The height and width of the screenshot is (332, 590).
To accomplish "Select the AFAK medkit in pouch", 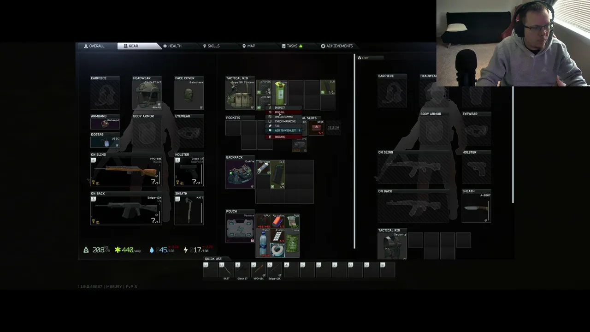I will 264,221.
